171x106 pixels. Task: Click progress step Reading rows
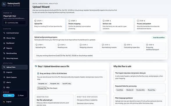[x=67, y=47]
